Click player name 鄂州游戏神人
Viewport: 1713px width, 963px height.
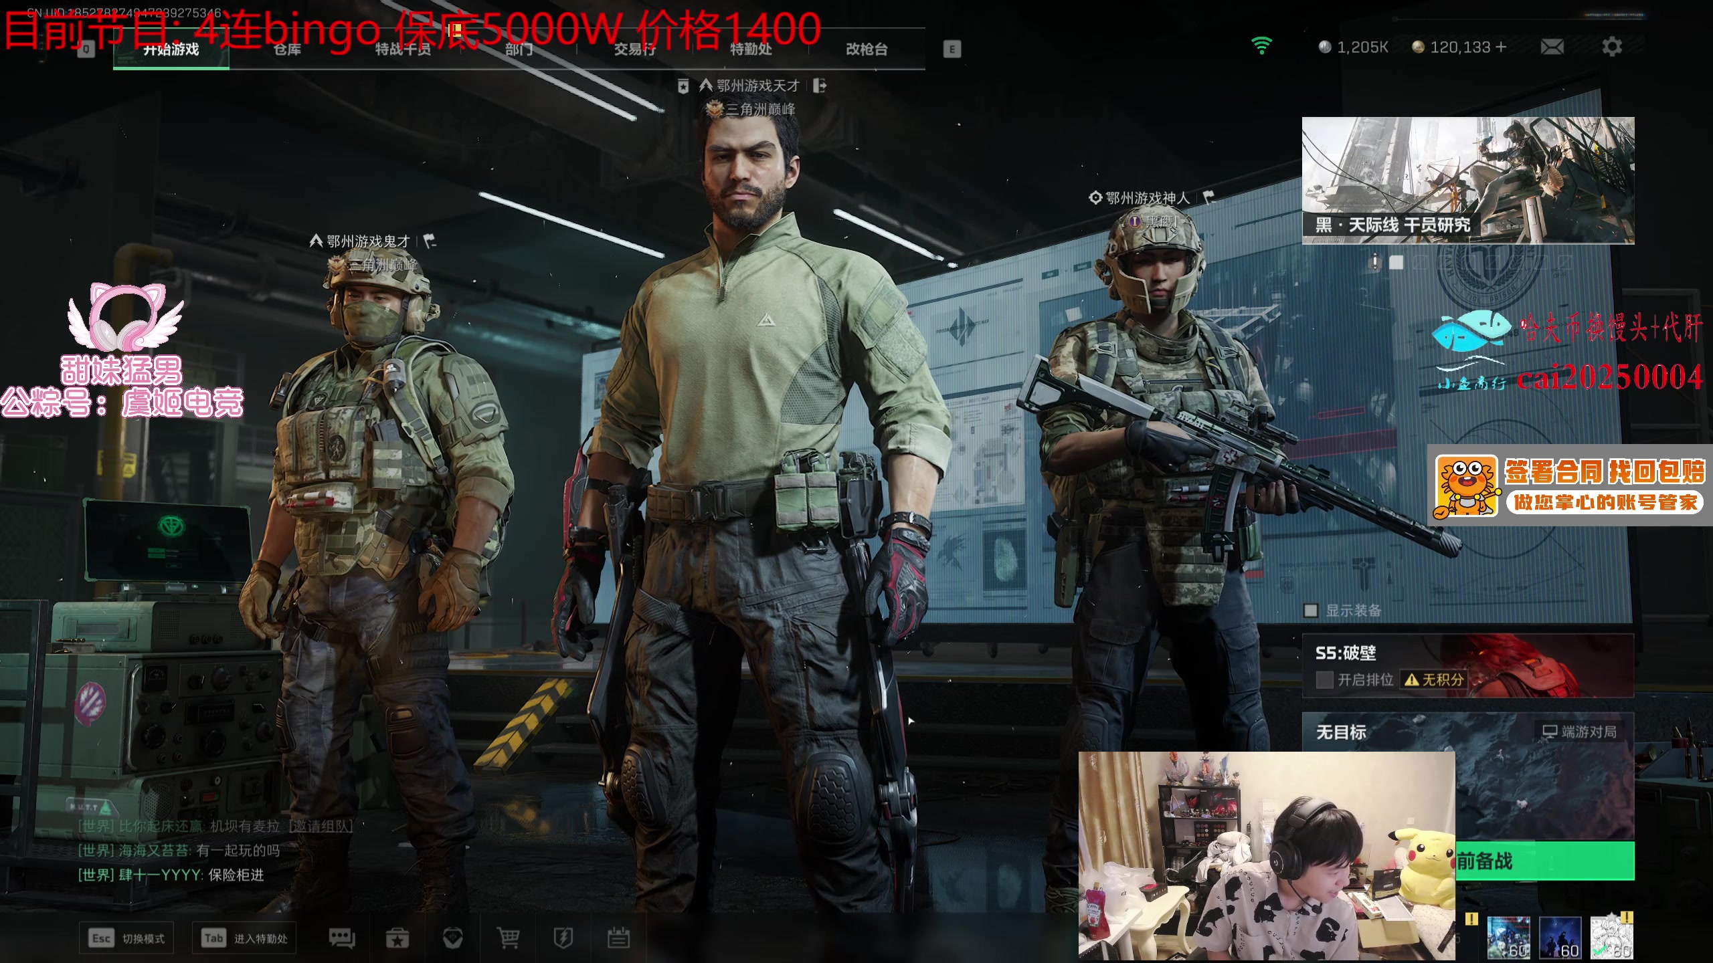tap(1148, 198)
